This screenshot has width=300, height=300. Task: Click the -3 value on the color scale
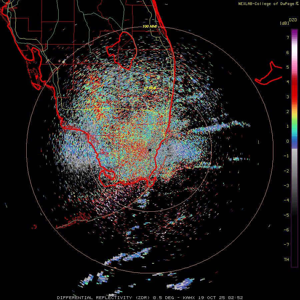(286, 186)
